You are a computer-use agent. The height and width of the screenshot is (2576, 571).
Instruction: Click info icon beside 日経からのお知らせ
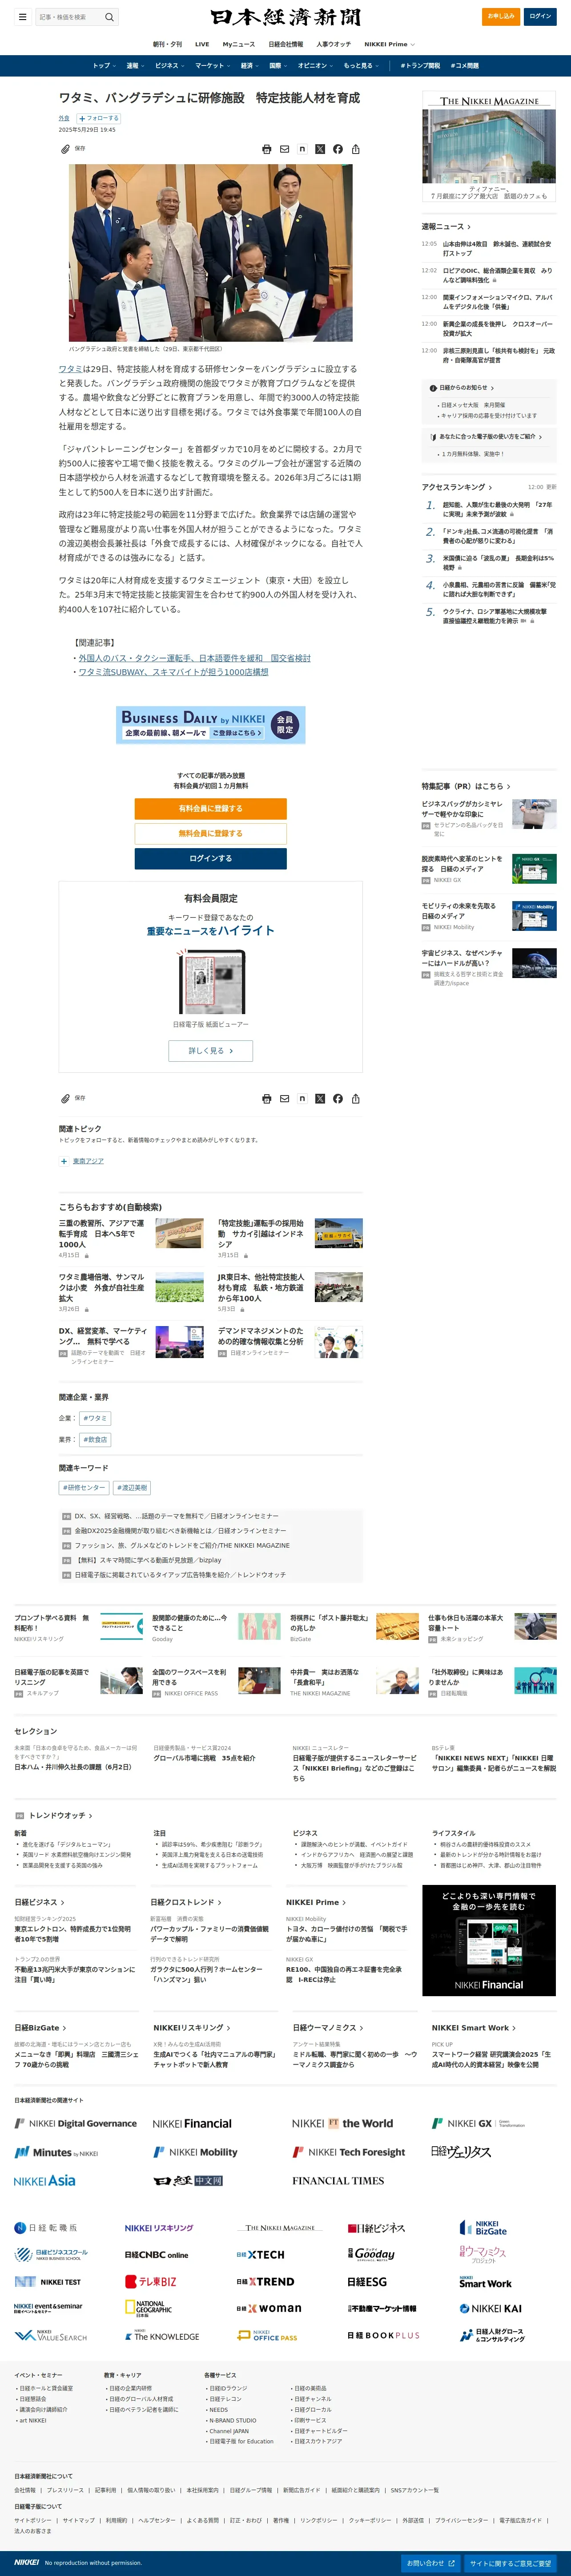[434, 387]
